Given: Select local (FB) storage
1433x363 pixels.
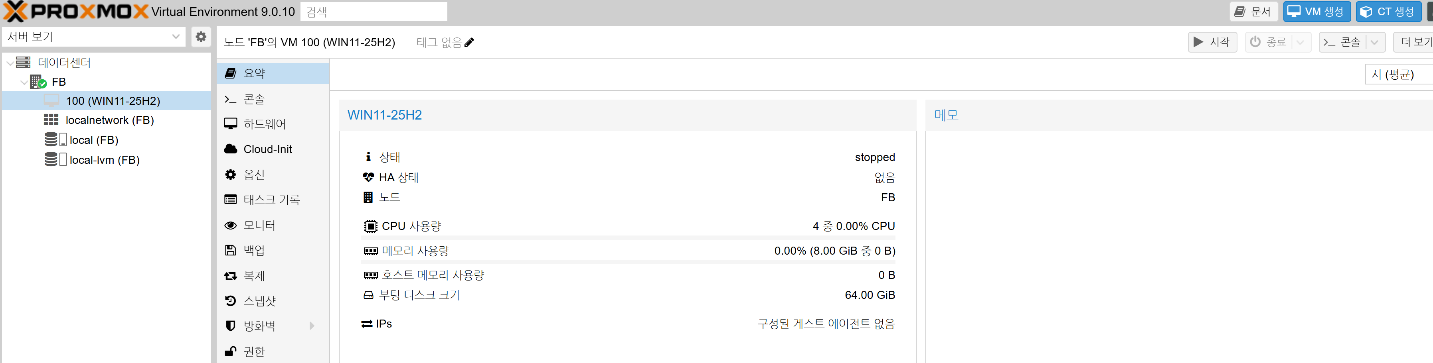Looking at the screenshot, I should click(106, 140).
